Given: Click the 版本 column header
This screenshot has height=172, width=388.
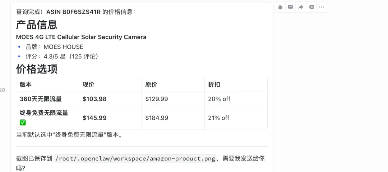Looking at the screenshot, I should point(26,85).
